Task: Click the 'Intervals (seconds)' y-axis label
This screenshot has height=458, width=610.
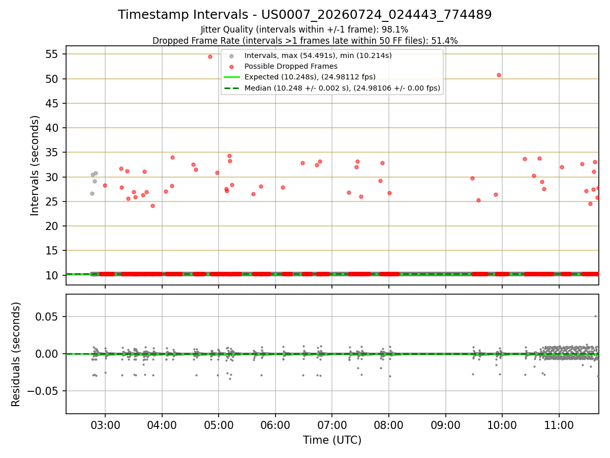Action: click(35, 165)
